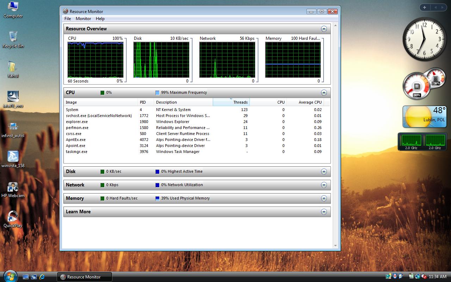Launch the QuickPlay shortcut
451x282 pixels.
(13, 219)
